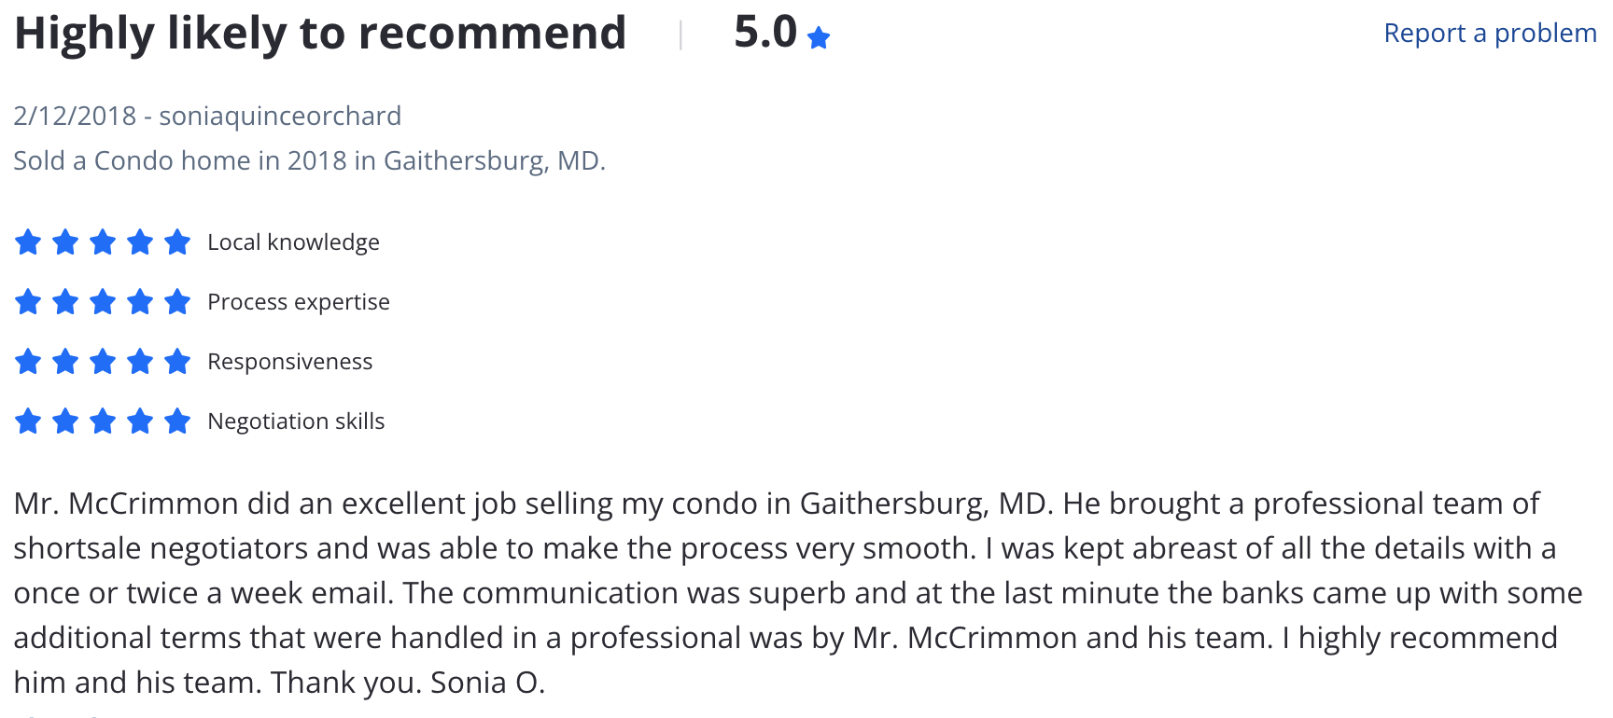1613x718 pixels.
Task: Click the Local knowledge label
Action: (x=293, y=242)
